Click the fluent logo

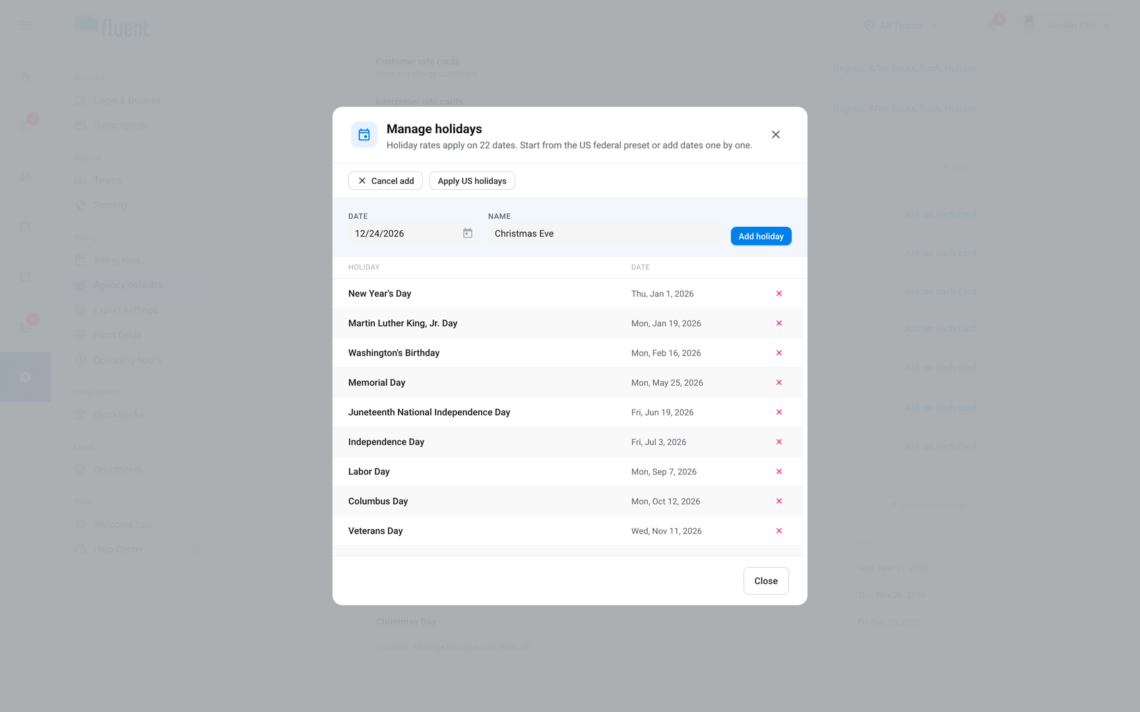point(112,26)
